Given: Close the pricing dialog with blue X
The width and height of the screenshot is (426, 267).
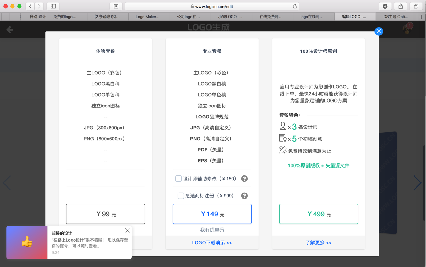Looking at the screenshot, I should point(379,31).
